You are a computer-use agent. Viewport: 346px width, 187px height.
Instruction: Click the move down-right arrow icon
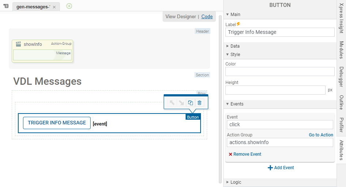coord(181,103)
